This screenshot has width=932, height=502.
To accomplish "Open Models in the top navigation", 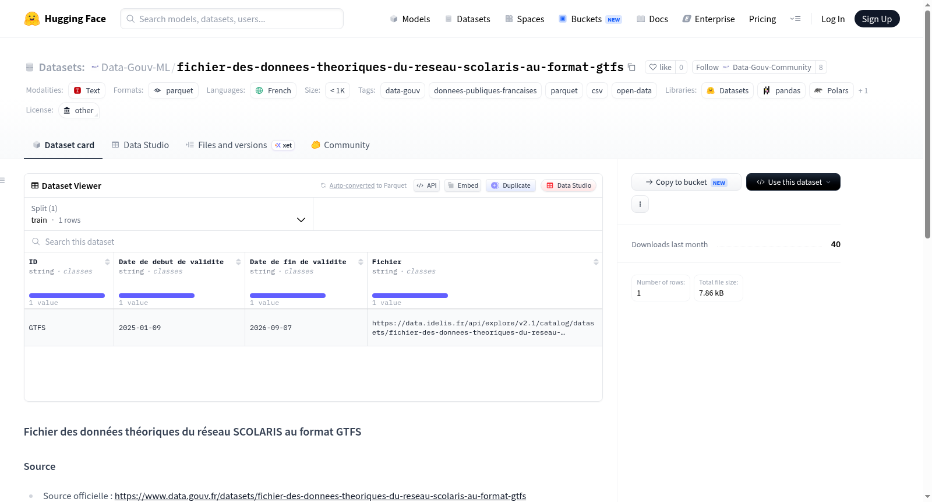I will coord(410,19).
